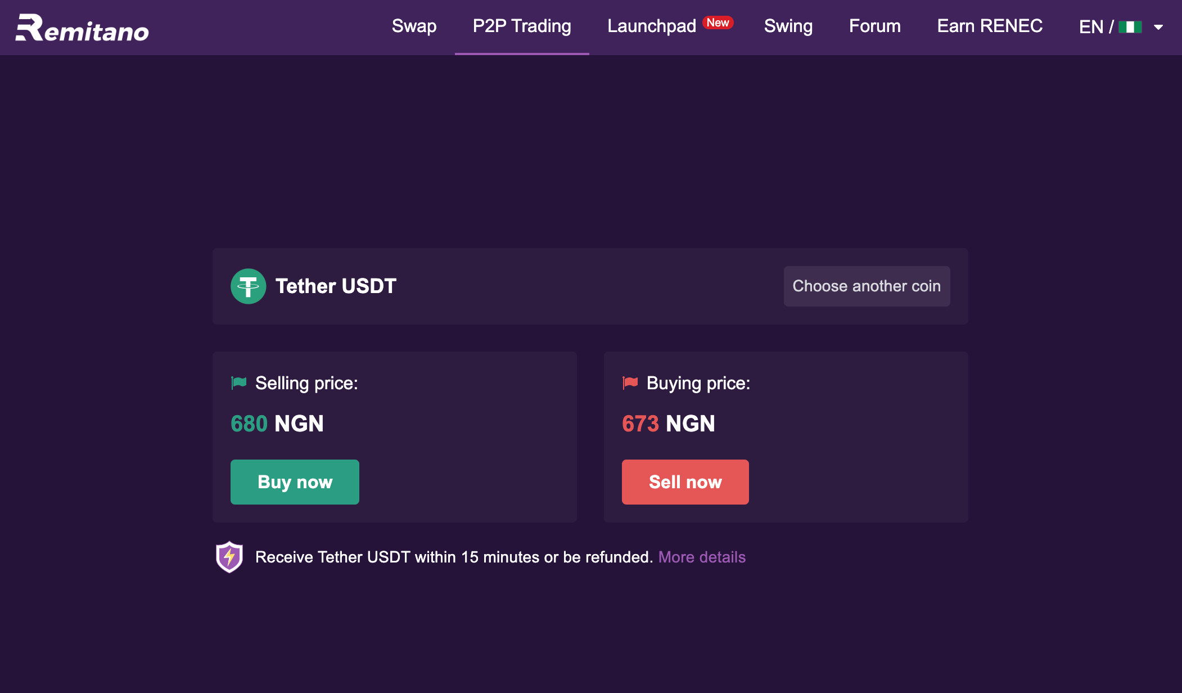The image size is (1182, 693).
Task: Open Choose another coin selector
Action: click(x=867, y=286)
